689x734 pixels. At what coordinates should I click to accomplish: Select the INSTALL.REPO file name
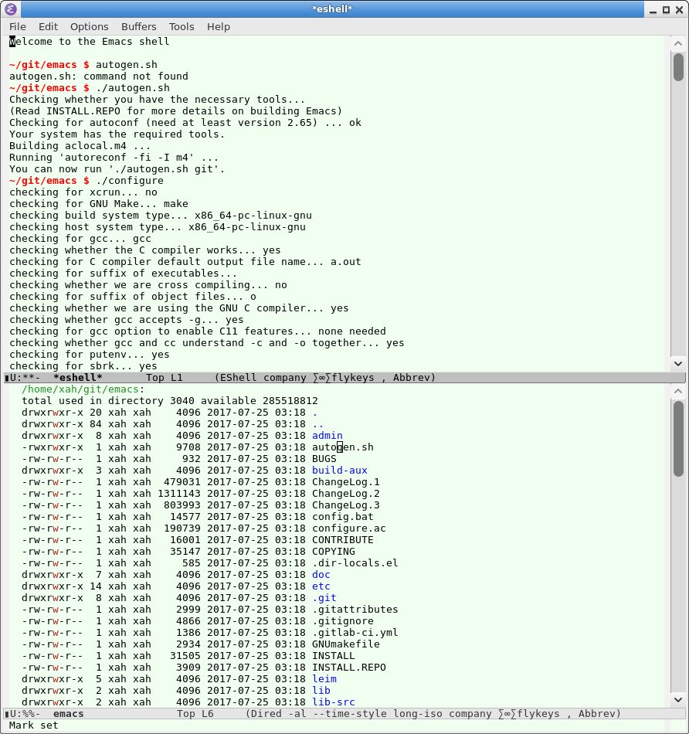coord(348,667)
